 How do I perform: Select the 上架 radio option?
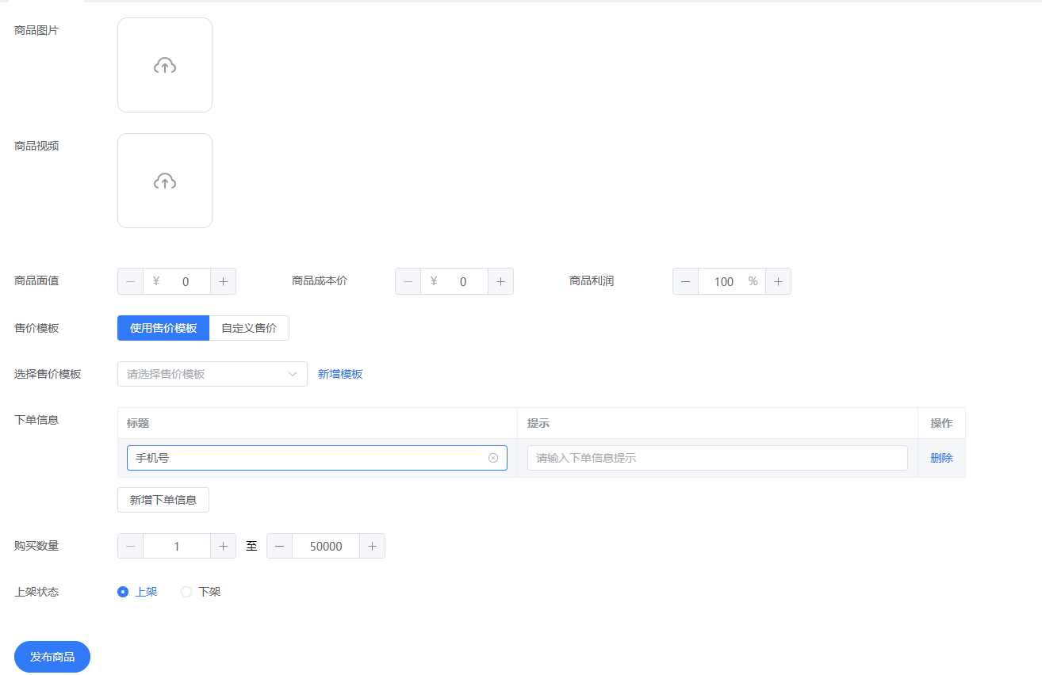[123, 592]
